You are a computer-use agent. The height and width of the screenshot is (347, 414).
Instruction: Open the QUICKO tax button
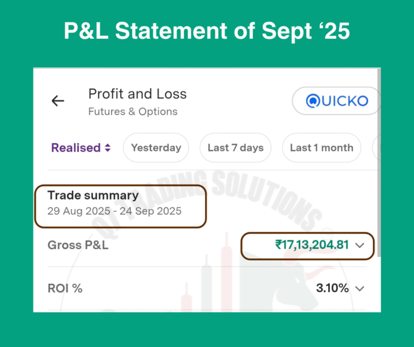337,101
